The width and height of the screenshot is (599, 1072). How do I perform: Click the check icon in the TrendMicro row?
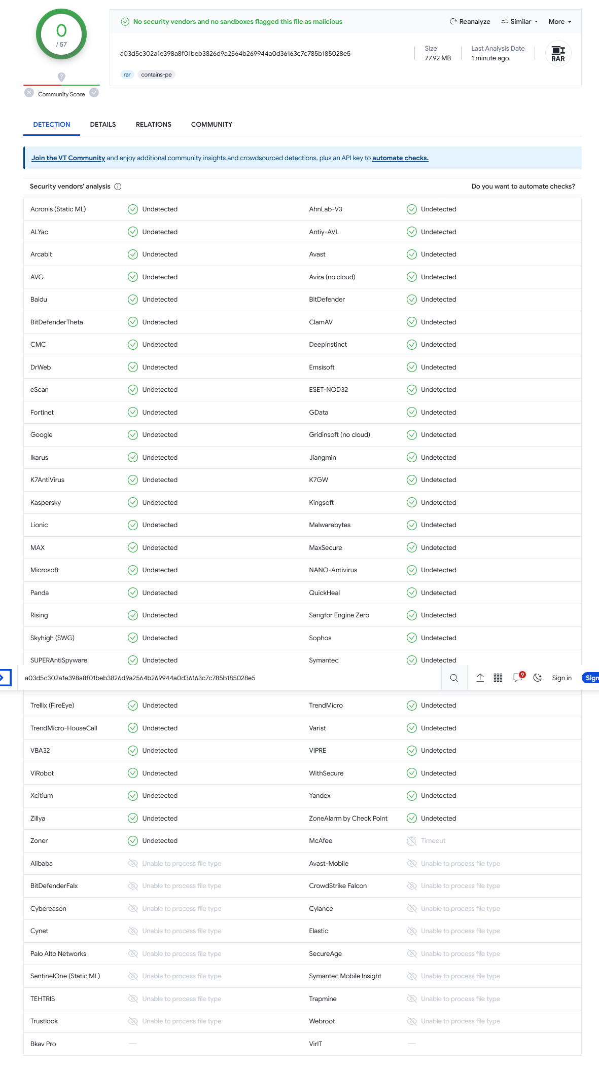point(412,706)
